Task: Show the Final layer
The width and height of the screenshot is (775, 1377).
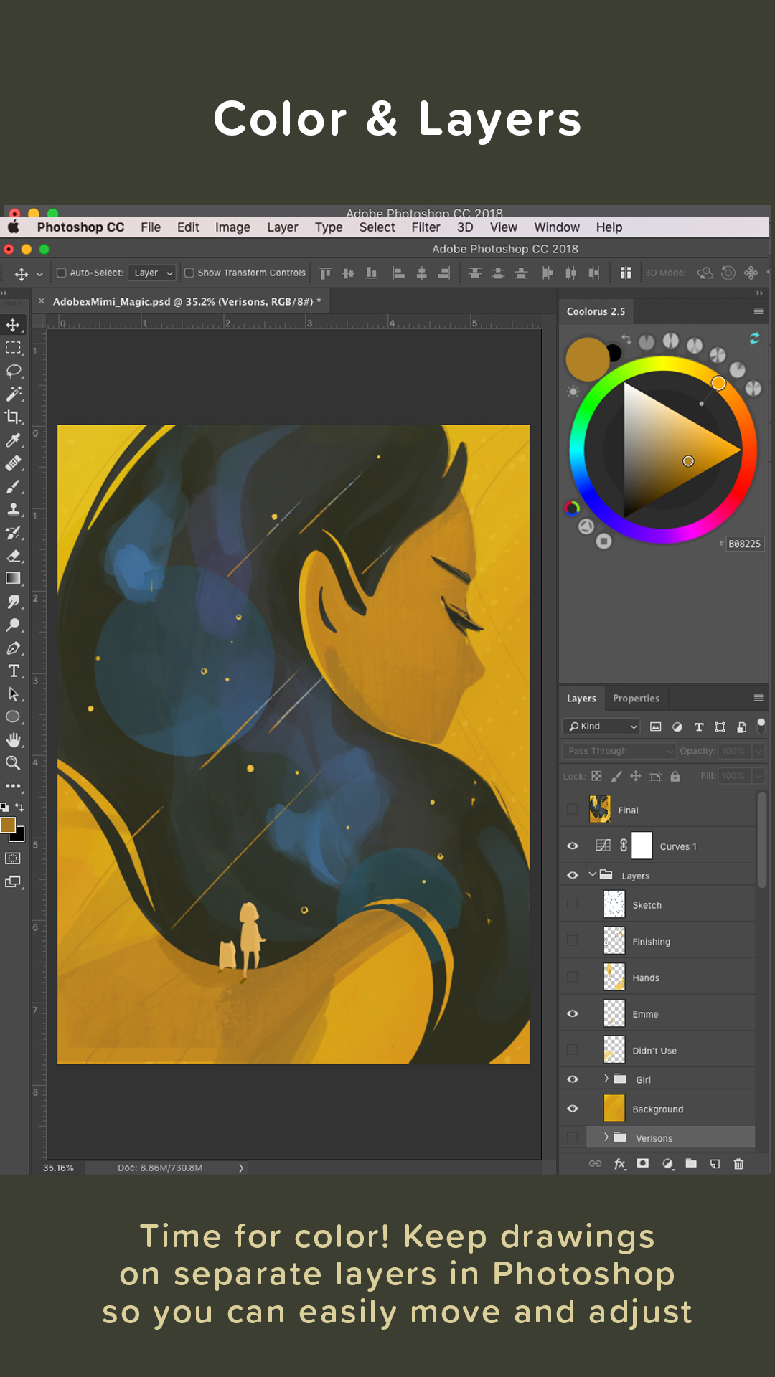Action: click(x=572, y=809)
